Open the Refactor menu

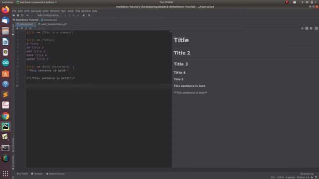click(55, 11)
